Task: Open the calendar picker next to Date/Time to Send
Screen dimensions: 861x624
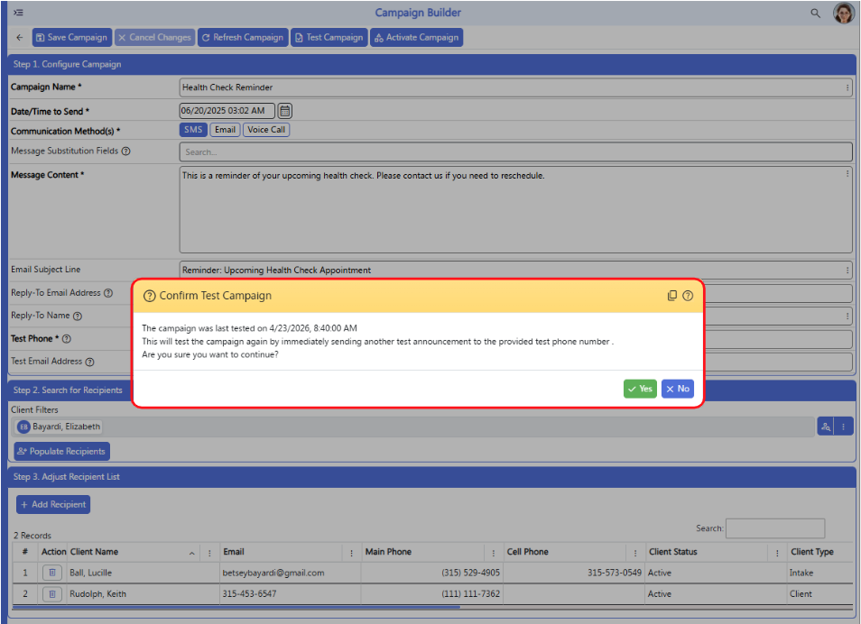Action: click(284, 111)
